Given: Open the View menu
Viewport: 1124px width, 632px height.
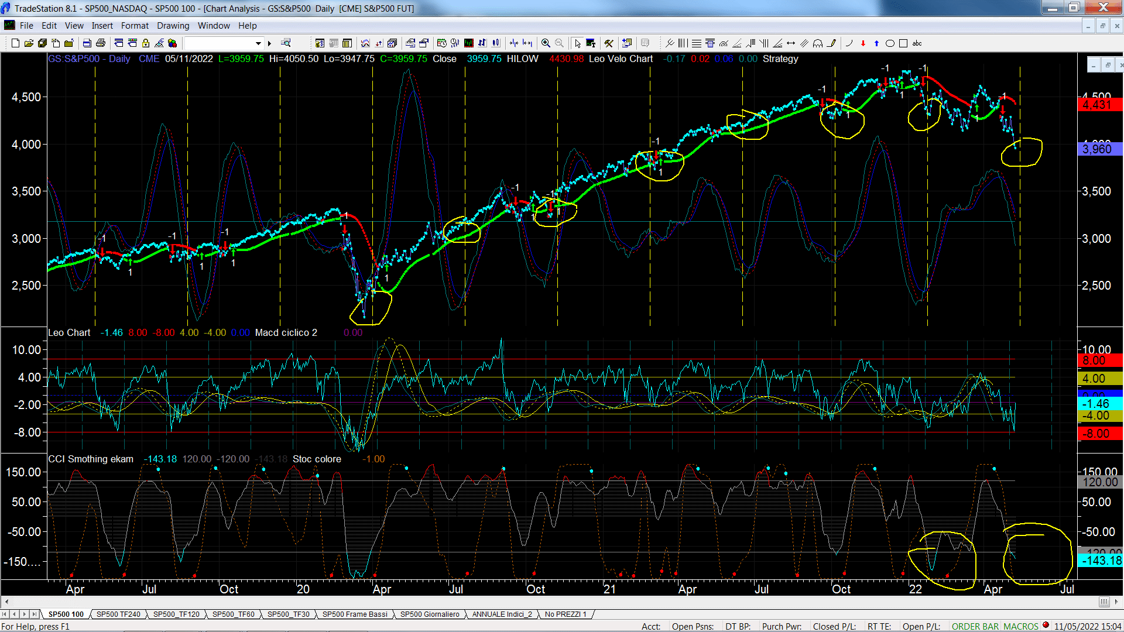Looking at the screenshot, I should click(74, 26).
